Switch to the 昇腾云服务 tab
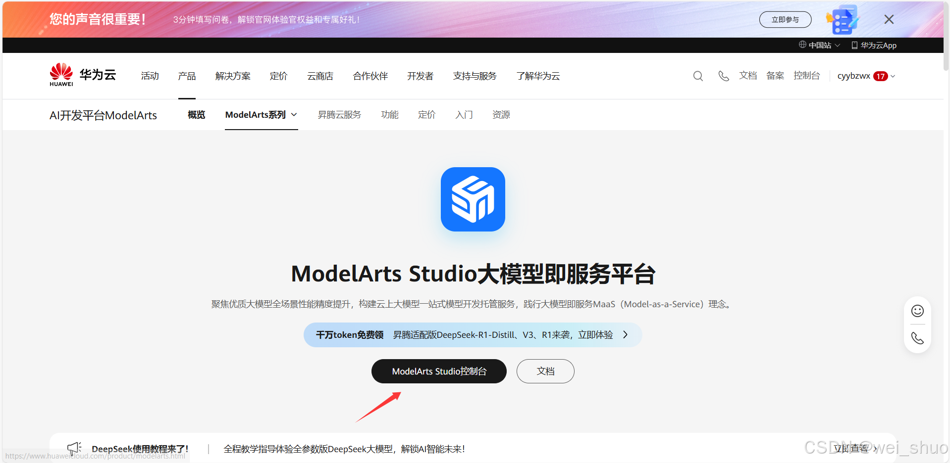Viewport: 950px width, 463px height. pos(339,115)
